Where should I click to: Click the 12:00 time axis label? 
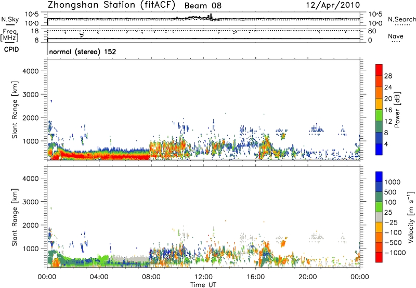pos(203,277)
